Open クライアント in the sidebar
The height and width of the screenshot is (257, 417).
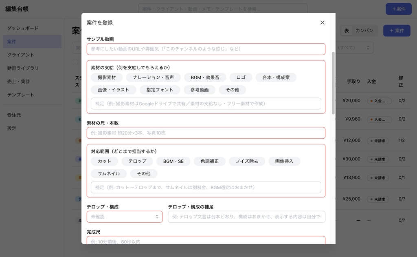tap(32, 55)
